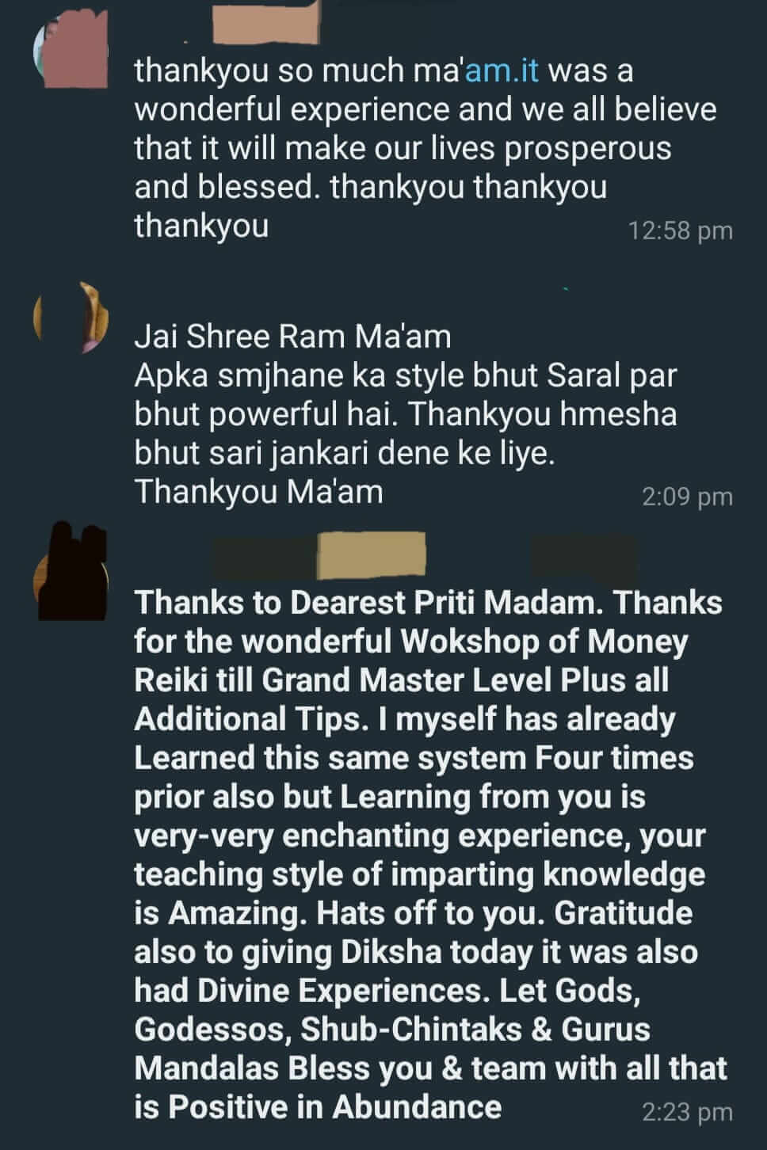Tap the dark redacted block right of the tan name
The width and height of the screenshot is (767, 1150).
point(584,556)
